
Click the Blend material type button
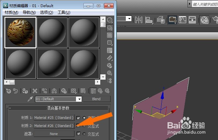(x=97, y=99)
